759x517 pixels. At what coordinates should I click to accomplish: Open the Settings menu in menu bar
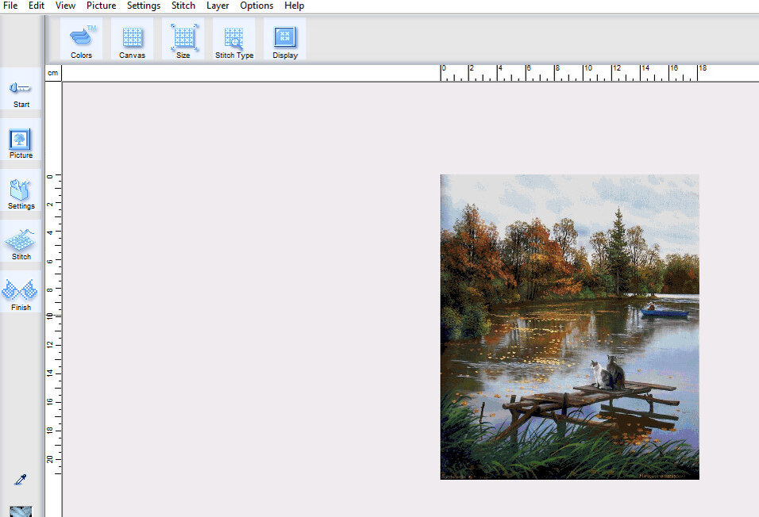coord(144,6)
